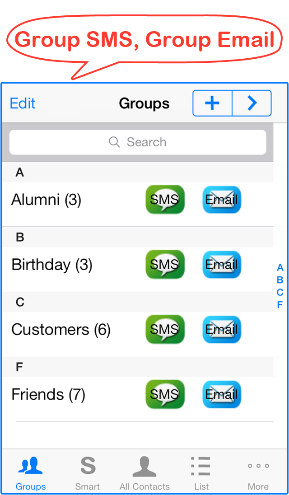The width and height of the screenshot is (289, 495).
Task: Tap the right chevron navigation button
Action: point(252,103)
